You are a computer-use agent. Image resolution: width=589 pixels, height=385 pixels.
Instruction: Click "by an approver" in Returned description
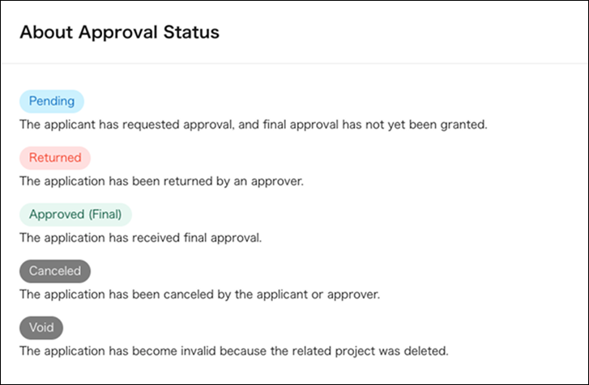pyautogui.click(x=266, y=181)
